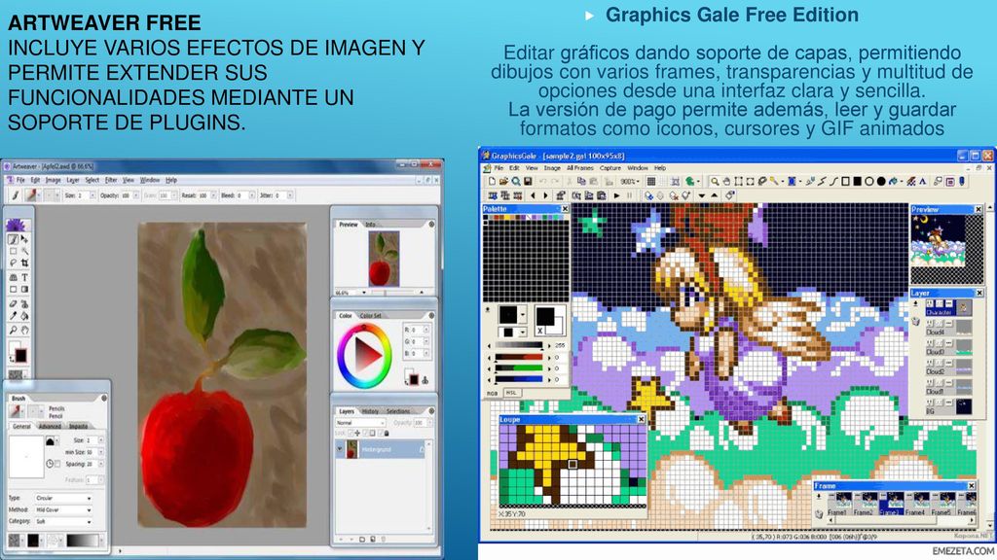This screenshot has width=997, height=560.
Task: Choose rectangle selection tool in GraphicsGale
Action: [x=739, y=182]
